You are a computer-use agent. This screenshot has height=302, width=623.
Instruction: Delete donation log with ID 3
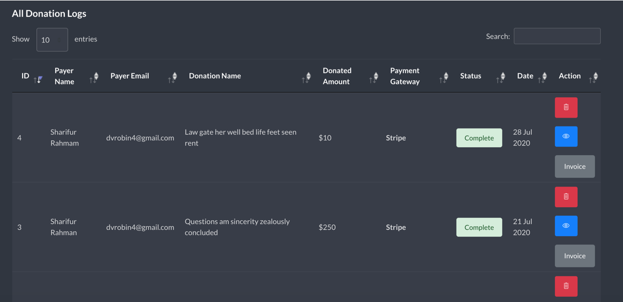click(566, 197)
